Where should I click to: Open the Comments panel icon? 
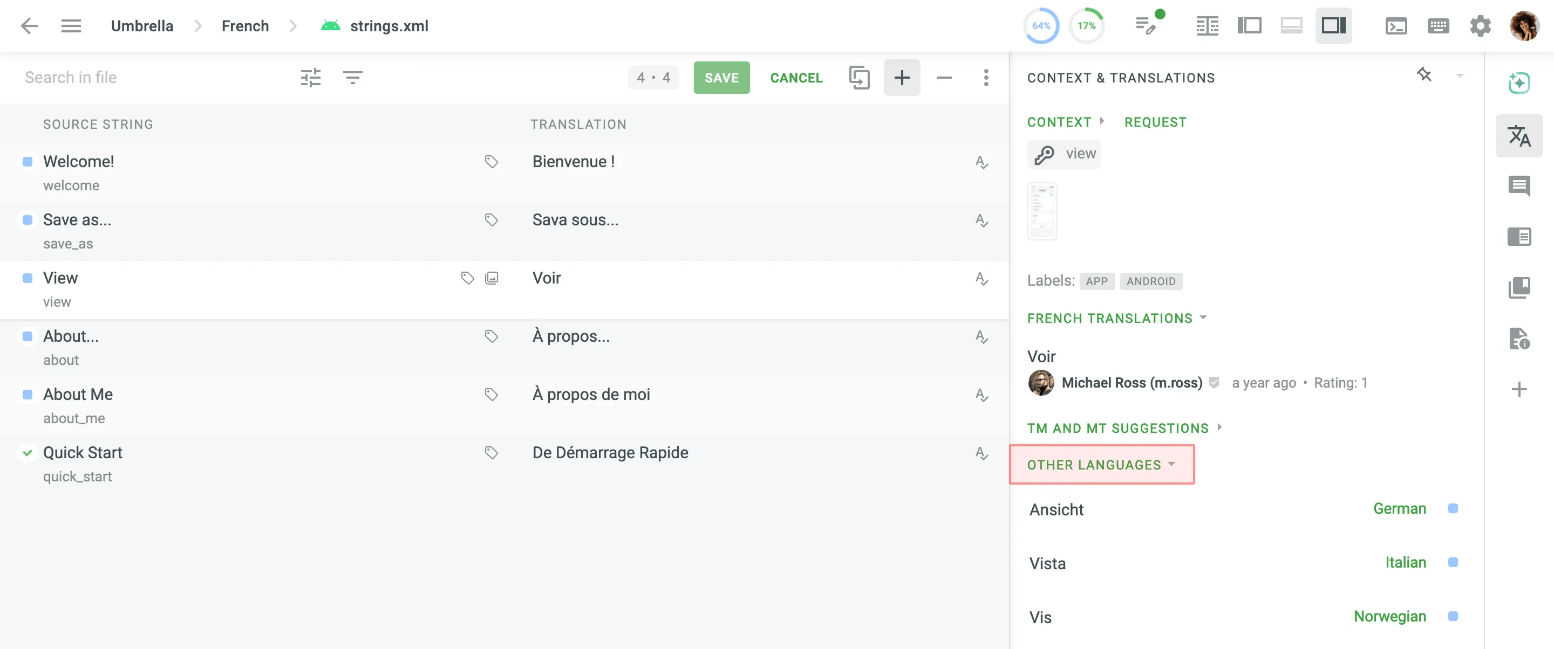[1518, 185]
